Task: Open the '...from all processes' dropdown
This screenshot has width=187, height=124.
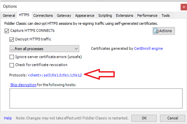Action: click(44, 49)
